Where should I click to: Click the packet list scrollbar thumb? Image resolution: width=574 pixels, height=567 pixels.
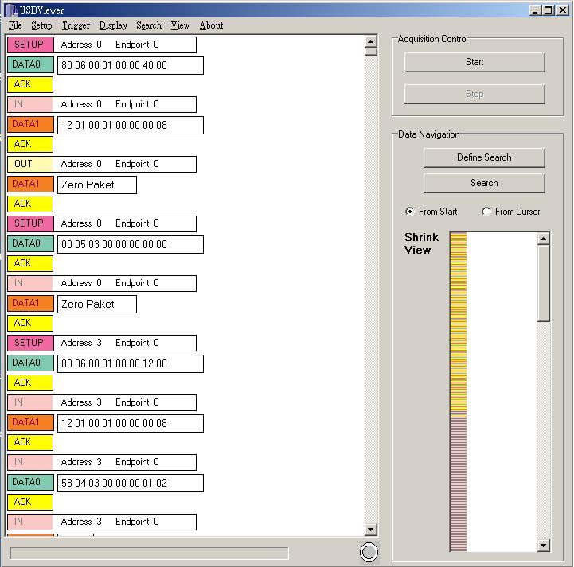click(x=371, y=52)
